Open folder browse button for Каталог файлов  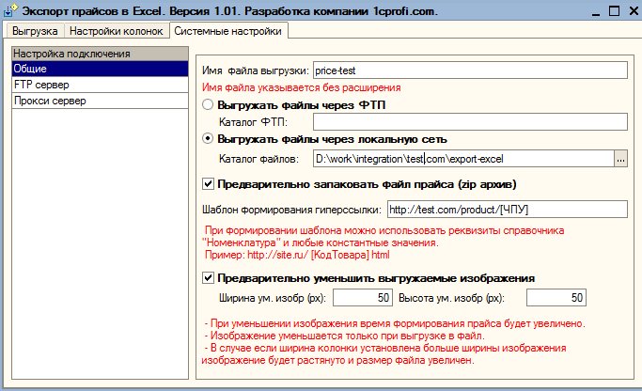(x=620, y=159)
